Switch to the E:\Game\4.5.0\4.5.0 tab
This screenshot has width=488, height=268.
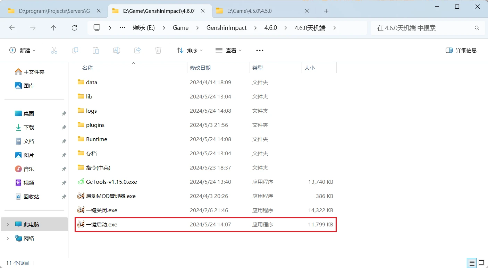[x=249, y=11]
